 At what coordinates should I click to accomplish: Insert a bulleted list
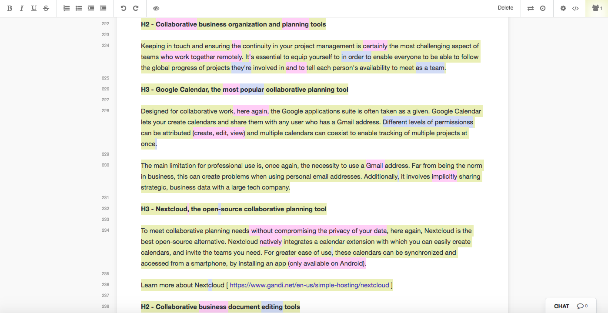(x=79, y=8)
